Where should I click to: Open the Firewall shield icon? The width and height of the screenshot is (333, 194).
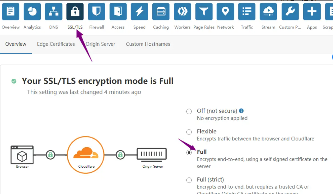tap(97, 11)
